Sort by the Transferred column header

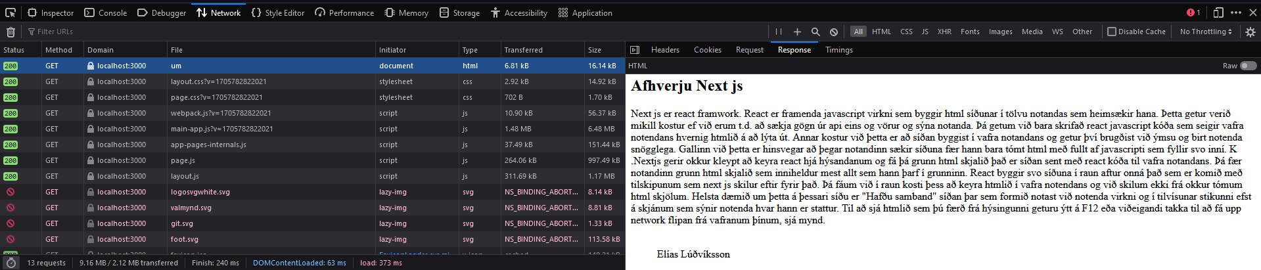(542, 50)
